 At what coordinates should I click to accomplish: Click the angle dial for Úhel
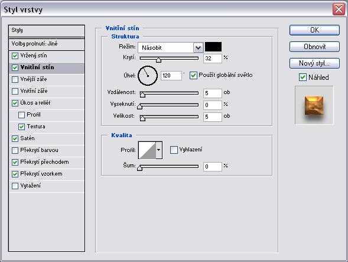pyautogui.click(x=148, y=76)
